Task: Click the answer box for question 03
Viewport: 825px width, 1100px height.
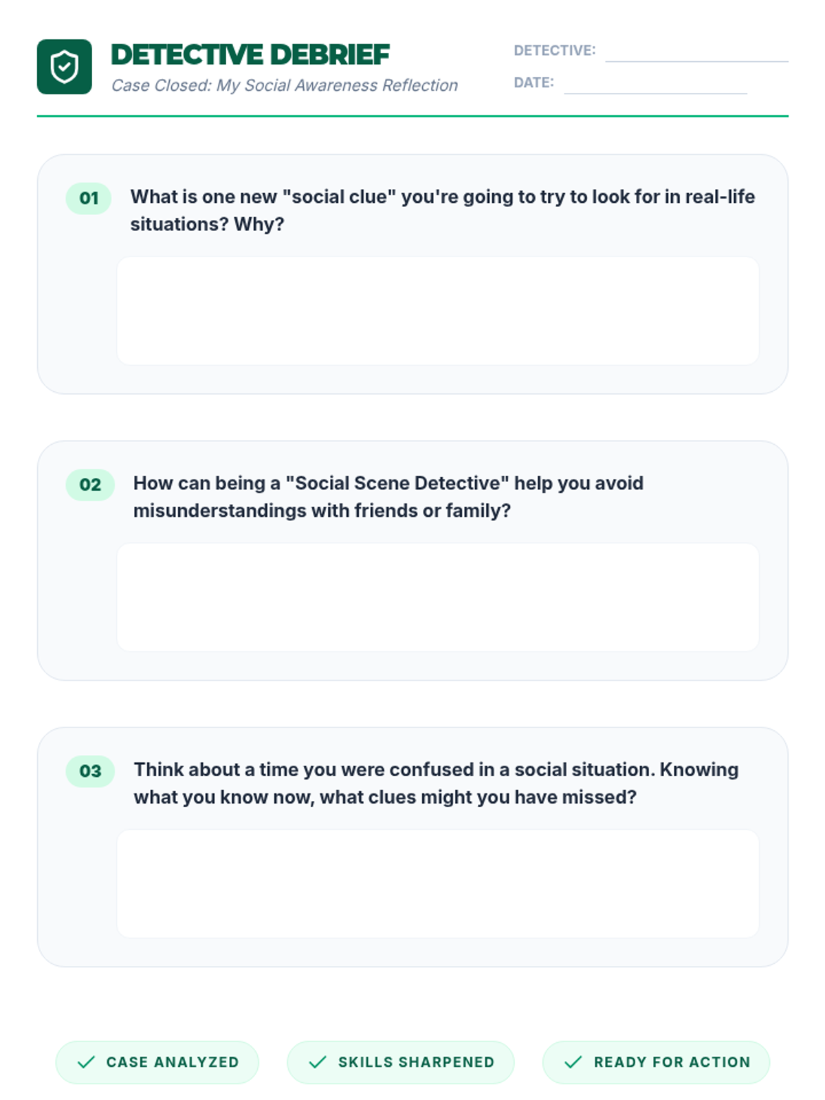Action: coord(437,883)
